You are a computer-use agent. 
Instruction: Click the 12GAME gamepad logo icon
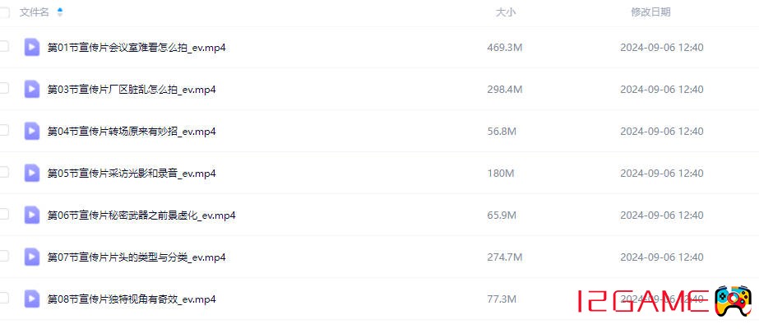[734, 301]
